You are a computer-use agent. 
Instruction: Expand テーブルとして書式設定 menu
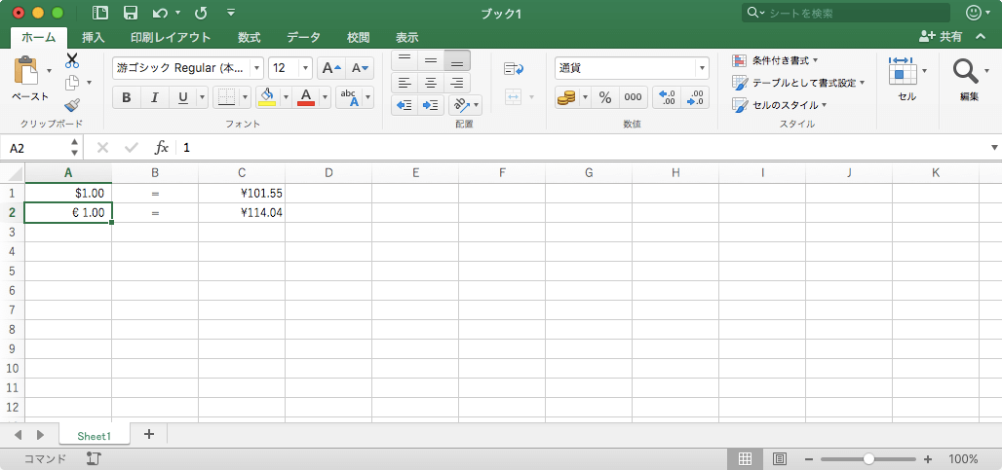click(798, 83)
